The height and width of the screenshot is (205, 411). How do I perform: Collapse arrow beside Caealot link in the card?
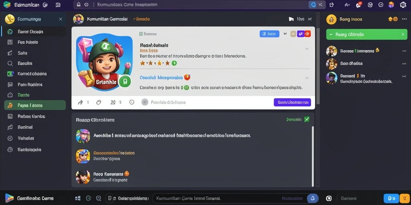point(307,78)
